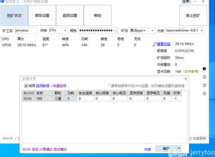Switch to the 高级设置 tab
The height and width of the screenshot is (157, 215).
click(x=42, y=15)
